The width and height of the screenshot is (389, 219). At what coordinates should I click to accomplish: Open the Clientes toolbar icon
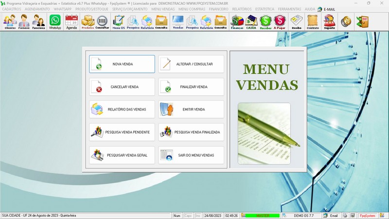[10, 22]
